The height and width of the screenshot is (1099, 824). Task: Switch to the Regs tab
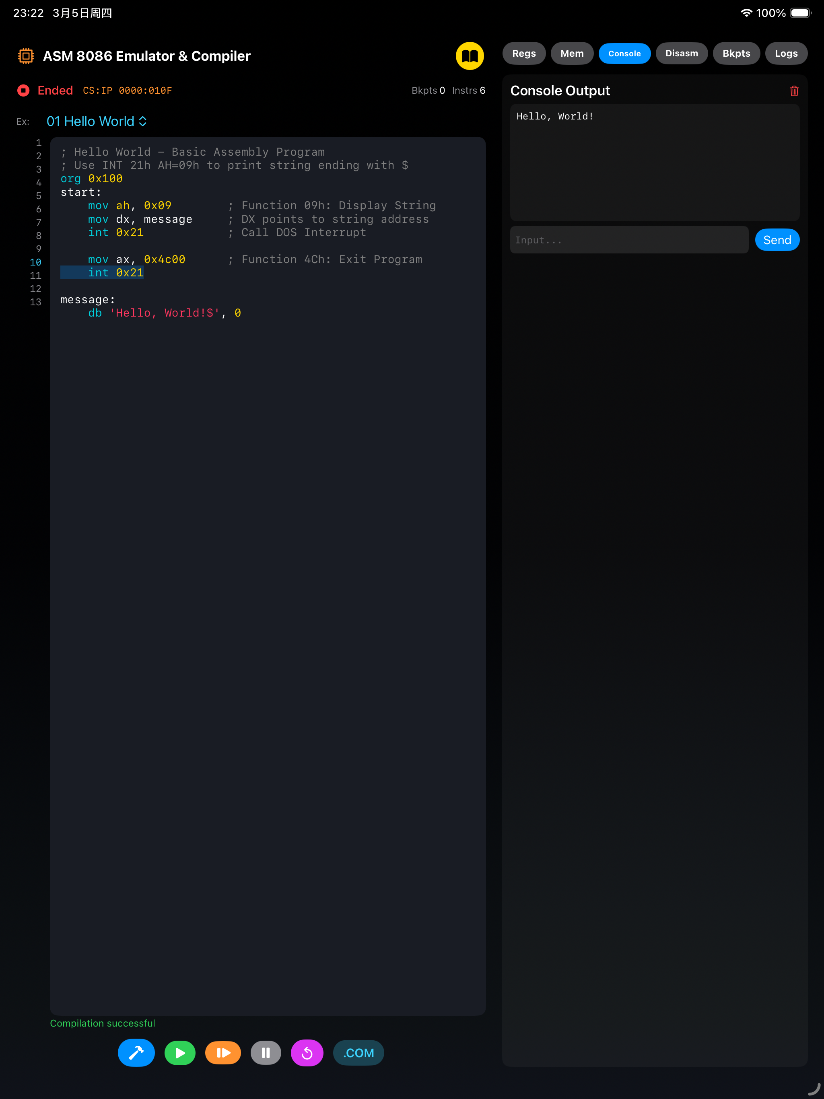[524, 53]
